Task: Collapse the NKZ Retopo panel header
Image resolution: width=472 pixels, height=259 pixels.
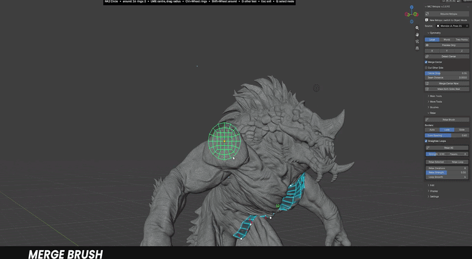Action: (437, 6)
